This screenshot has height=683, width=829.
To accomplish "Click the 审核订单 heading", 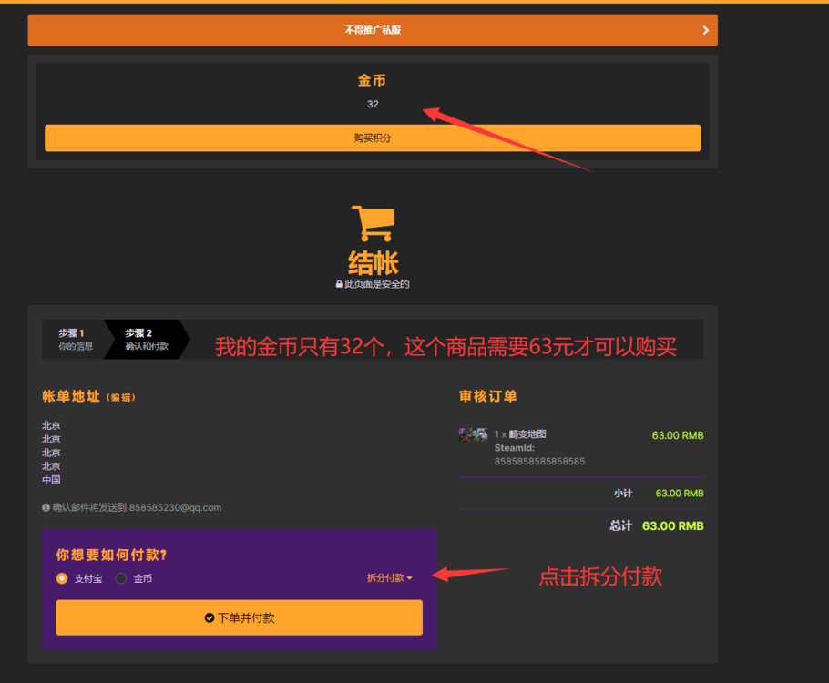I will click(487, 396).
